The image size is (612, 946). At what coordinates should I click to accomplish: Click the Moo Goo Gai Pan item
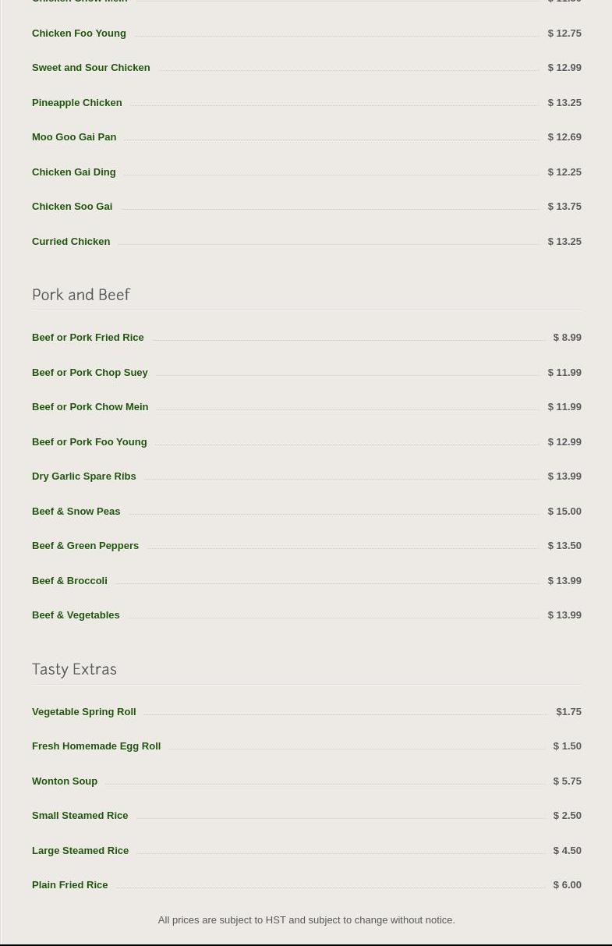74,137
